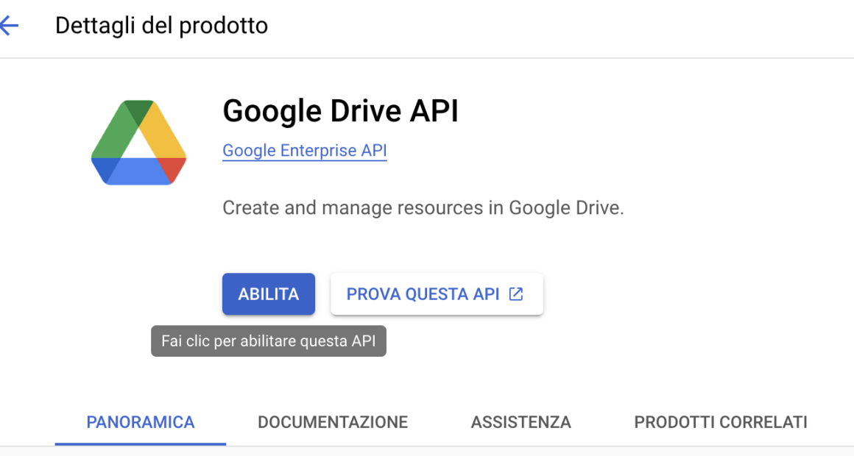Select the PANORAMICA tab
854x456 pixels.
point(141,422)
